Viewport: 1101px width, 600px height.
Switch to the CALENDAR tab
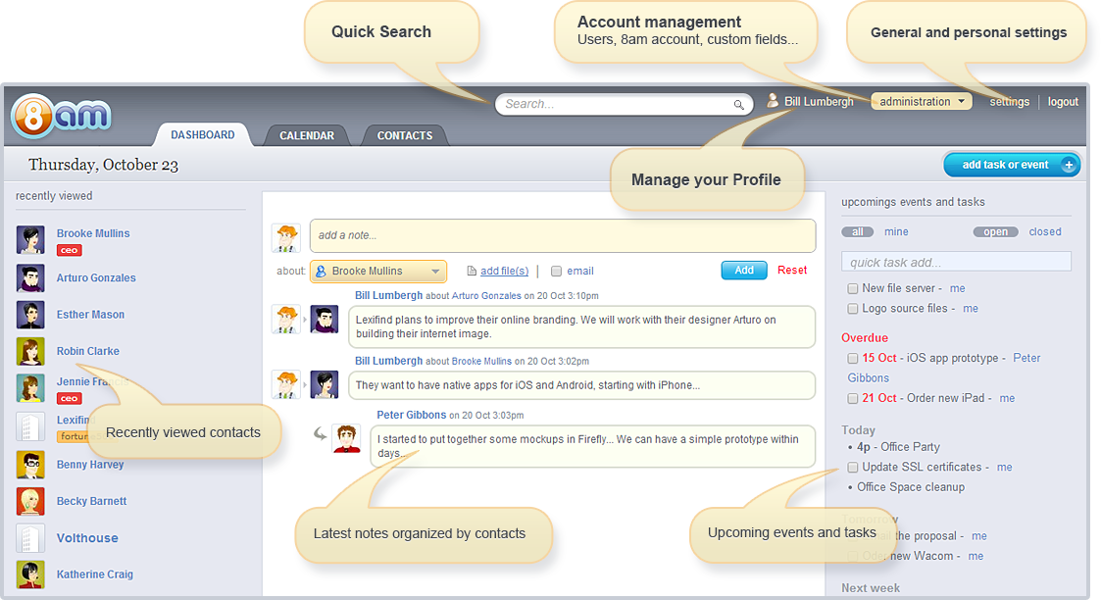[x=307, y=135]
